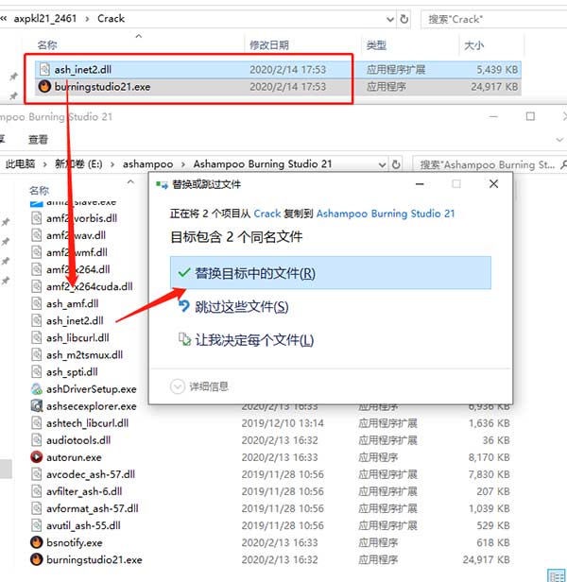This screenshot has width=567, height=582.
Task: Expand 详细信息 chevron in dialog
Action: tap(177, 386)
